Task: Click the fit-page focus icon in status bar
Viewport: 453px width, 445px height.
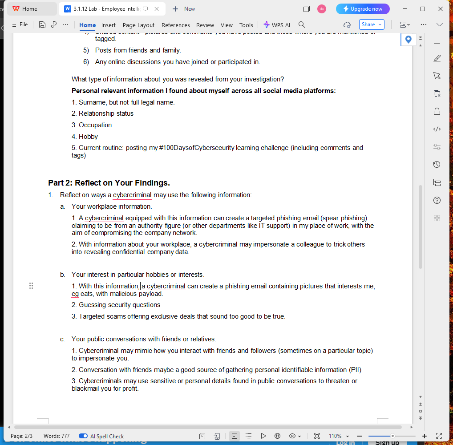Action: point(317,436)
